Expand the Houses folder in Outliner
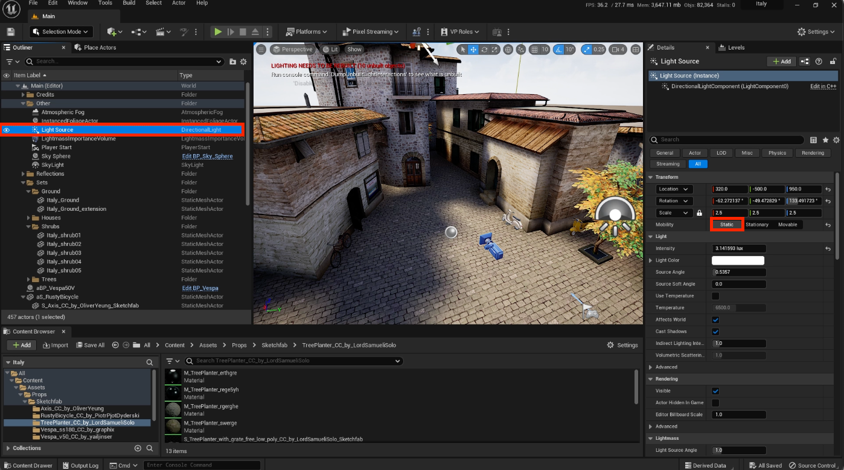This screenshot has width=844, height=470. point(28,217)
